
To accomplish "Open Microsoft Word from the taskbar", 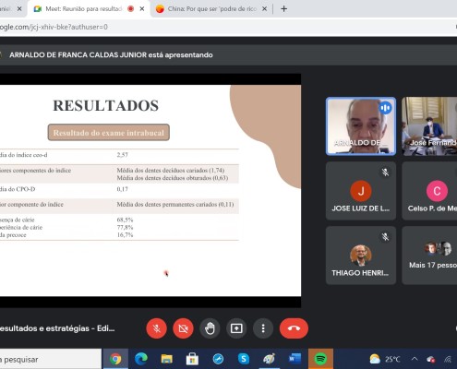I will (295, 359).
